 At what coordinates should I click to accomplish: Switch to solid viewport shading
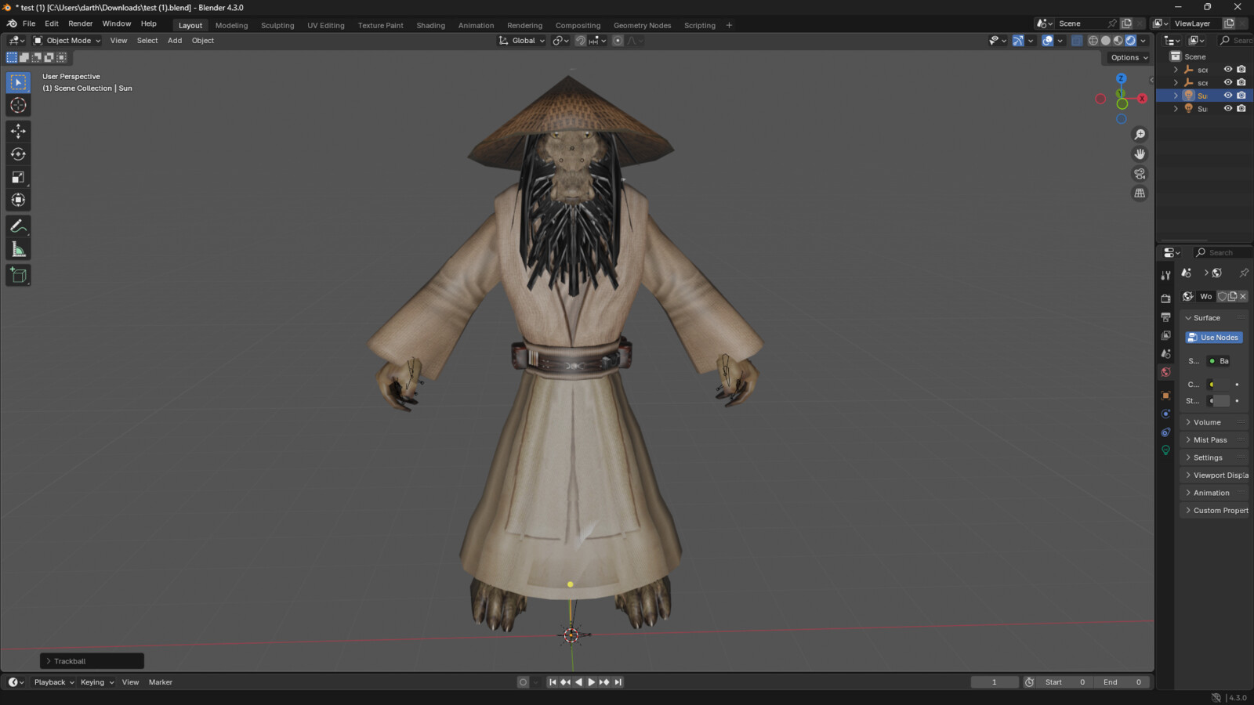point(1105,41)
